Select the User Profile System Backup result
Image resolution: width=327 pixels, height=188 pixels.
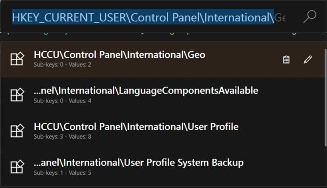coord(139,163)
